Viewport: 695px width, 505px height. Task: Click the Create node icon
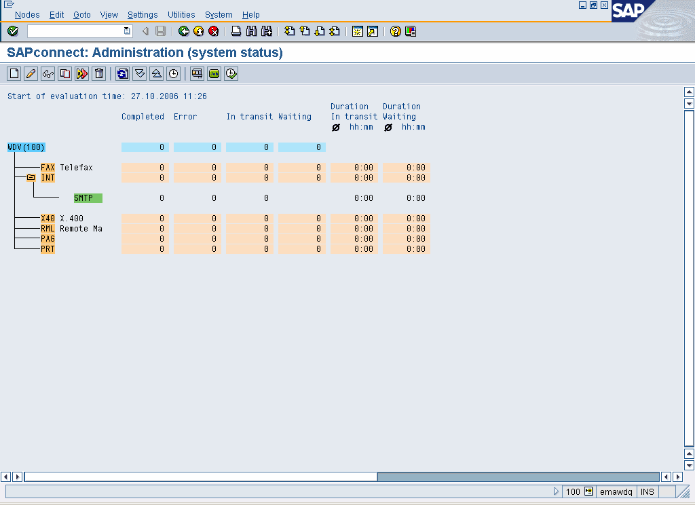click(14, 74)
